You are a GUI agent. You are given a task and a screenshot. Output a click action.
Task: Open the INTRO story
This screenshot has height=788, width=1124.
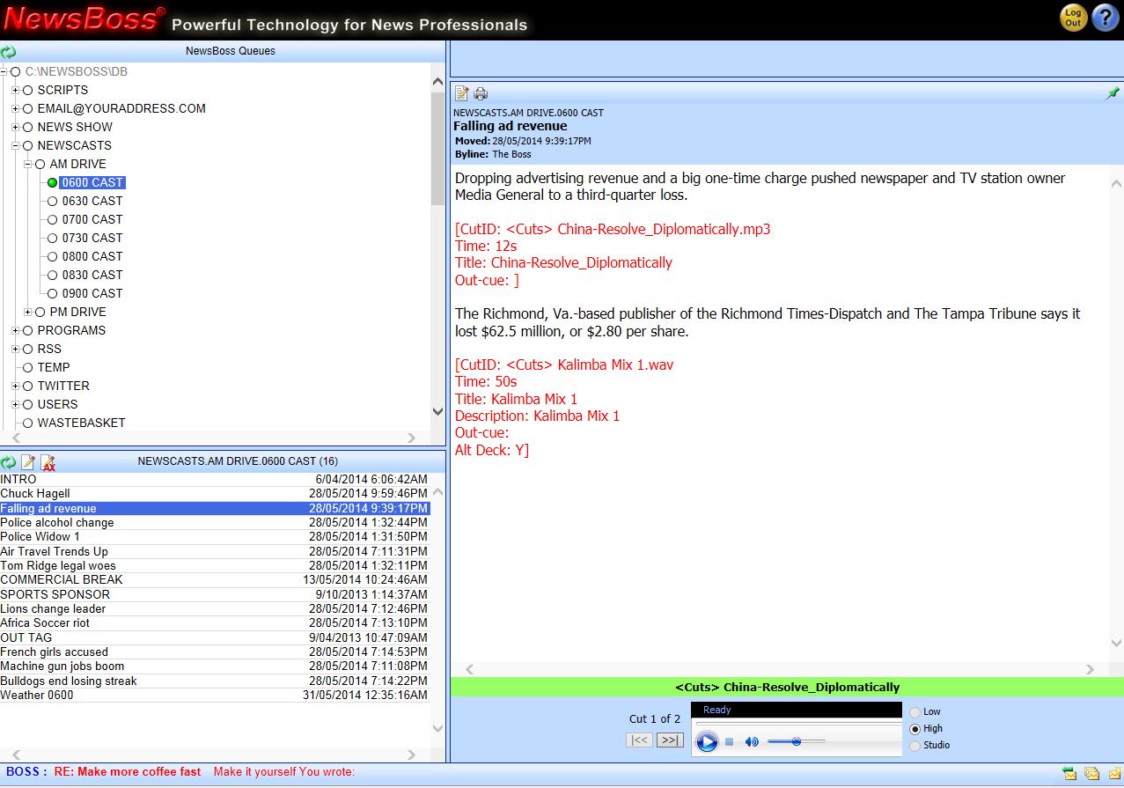[x=215, y=479]
